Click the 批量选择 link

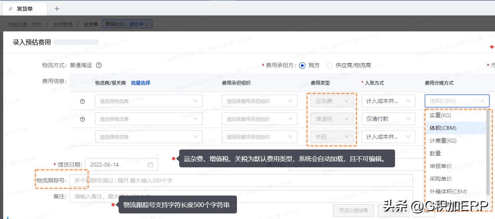coord(141,83)
